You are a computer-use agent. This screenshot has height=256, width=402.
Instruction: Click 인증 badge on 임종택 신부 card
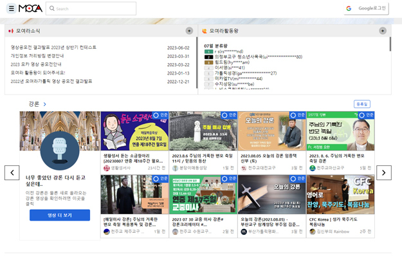pos(297,115)
